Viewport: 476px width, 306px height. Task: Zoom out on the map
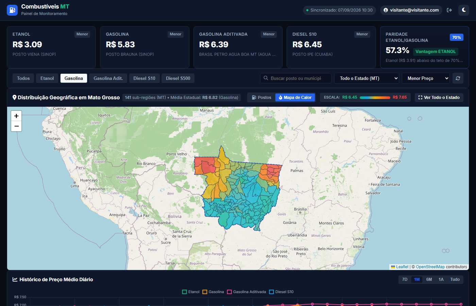[x=16, y=126]
